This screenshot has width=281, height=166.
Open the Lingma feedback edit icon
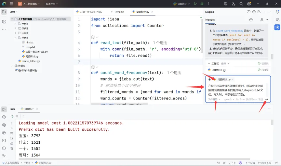(259, 12)
